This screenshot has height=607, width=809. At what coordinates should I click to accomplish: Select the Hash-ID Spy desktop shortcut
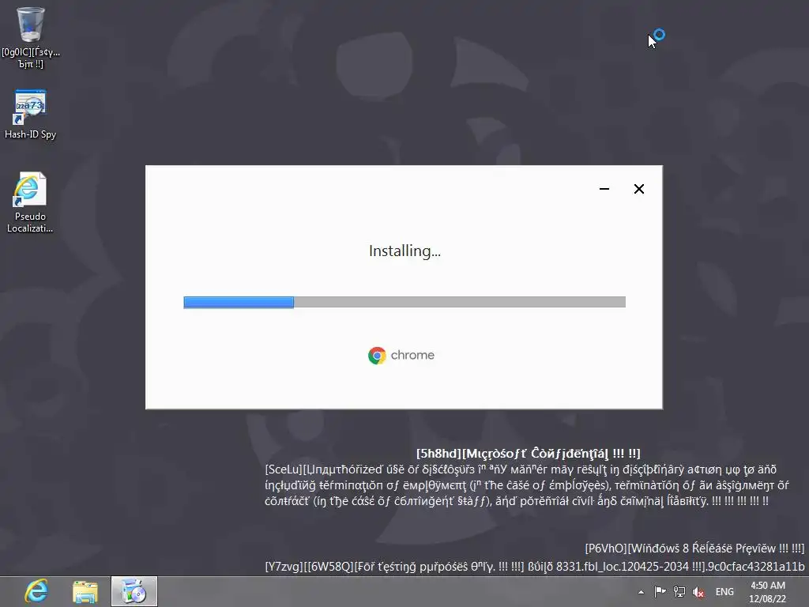tap(31, 115)
